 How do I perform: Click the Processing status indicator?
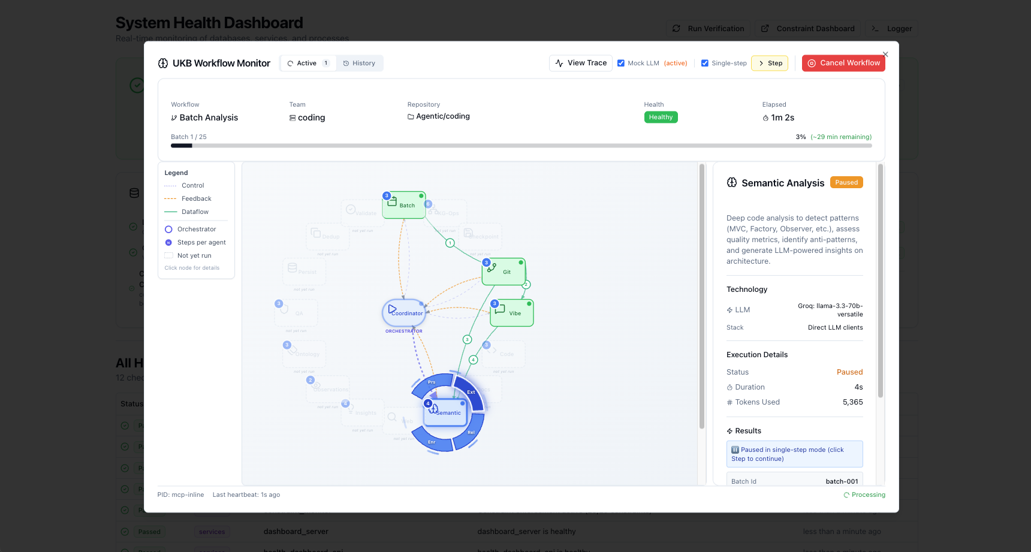click(x=864, y=495)
